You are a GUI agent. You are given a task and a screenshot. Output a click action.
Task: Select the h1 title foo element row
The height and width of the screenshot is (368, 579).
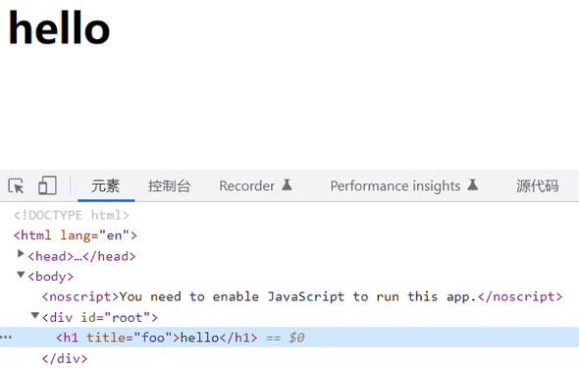(289, 337)
